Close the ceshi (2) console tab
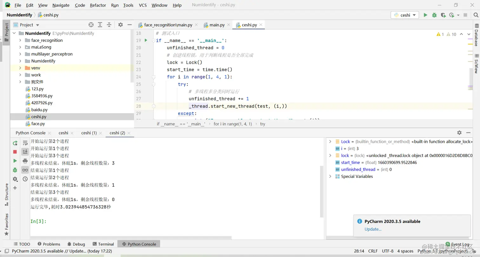The image size is (480, 257). pyautogui.click(x=129, y=133)
